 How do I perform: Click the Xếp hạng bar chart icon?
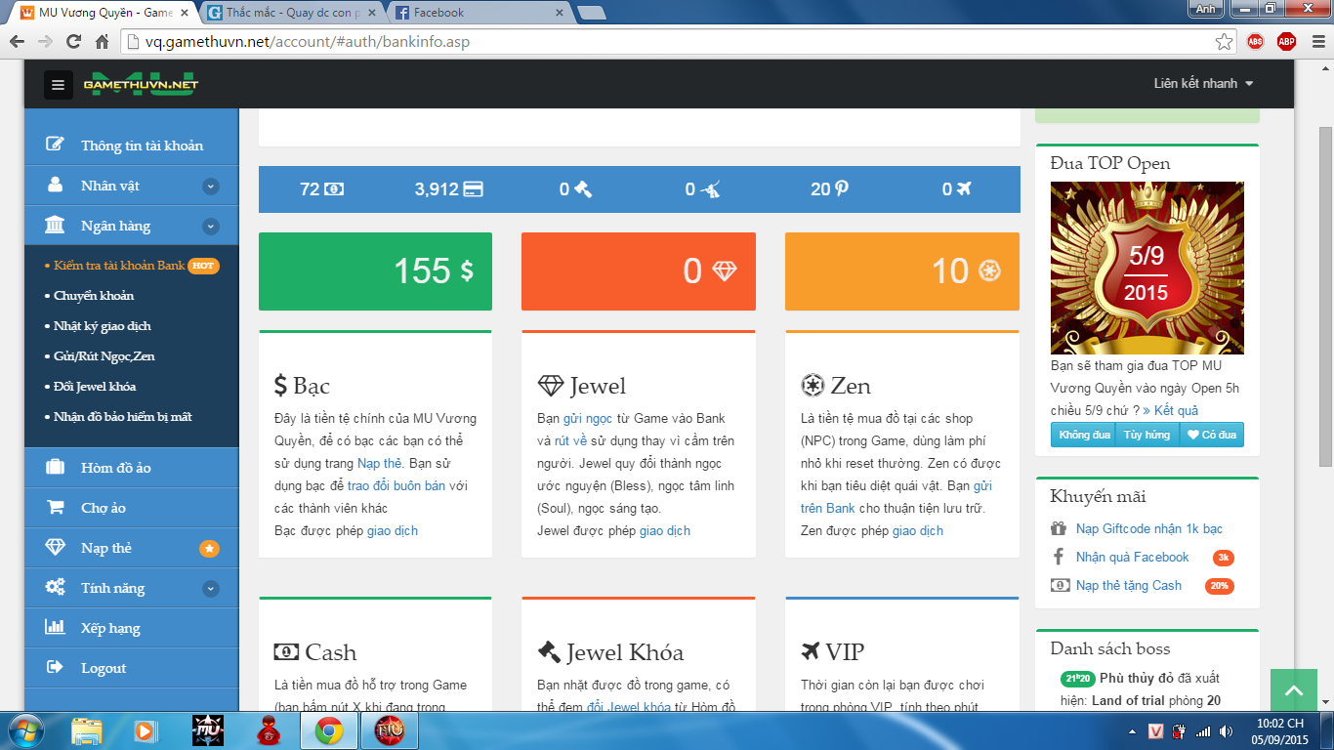point(56,628)
